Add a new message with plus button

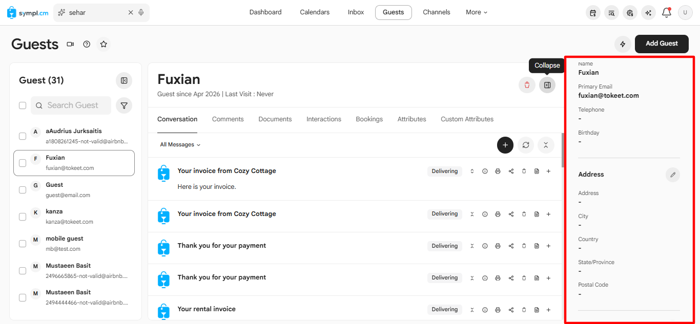click(505, 145)
